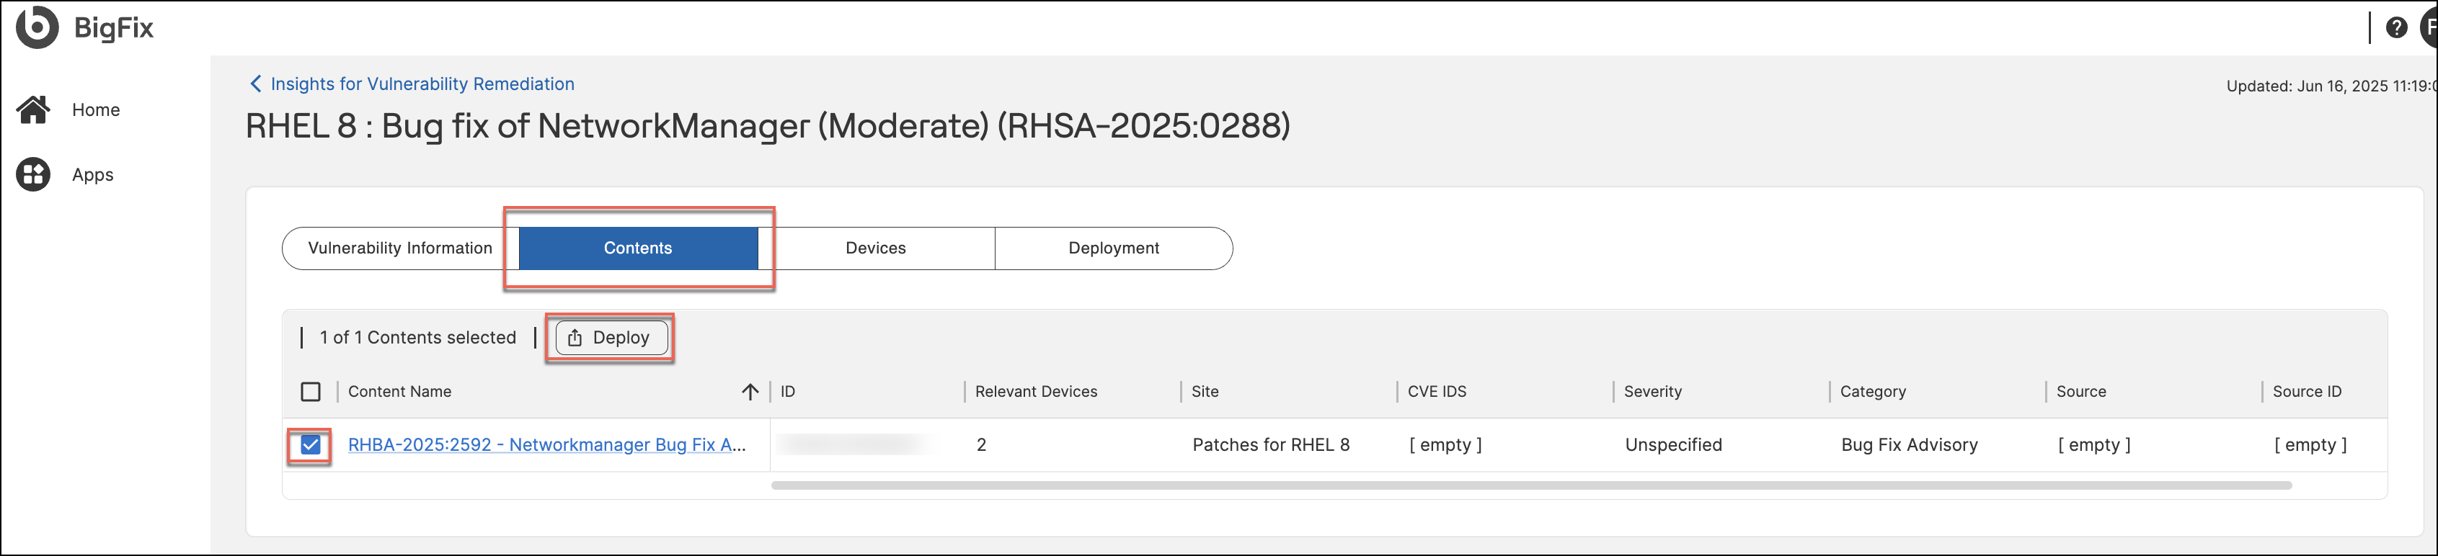2438x556 pixels.
Task: Return to Insights for Vulnerability Remediation
Action: [422, 84]
